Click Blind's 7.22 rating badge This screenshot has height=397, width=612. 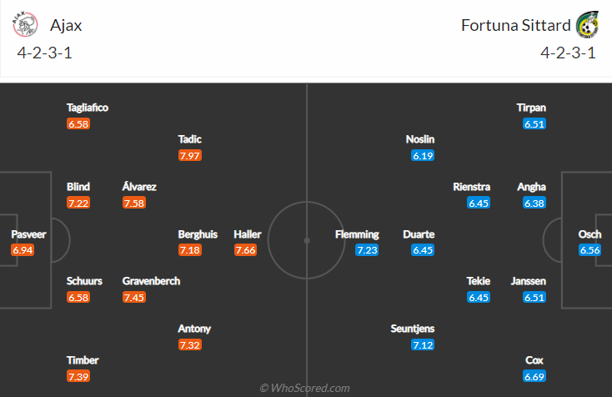pos(78,203)
